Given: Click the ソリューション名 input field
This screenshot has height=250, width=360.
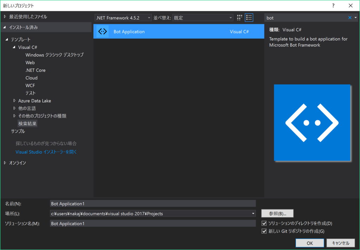Looking at the screenshot, I should click(x=153, y=223).
